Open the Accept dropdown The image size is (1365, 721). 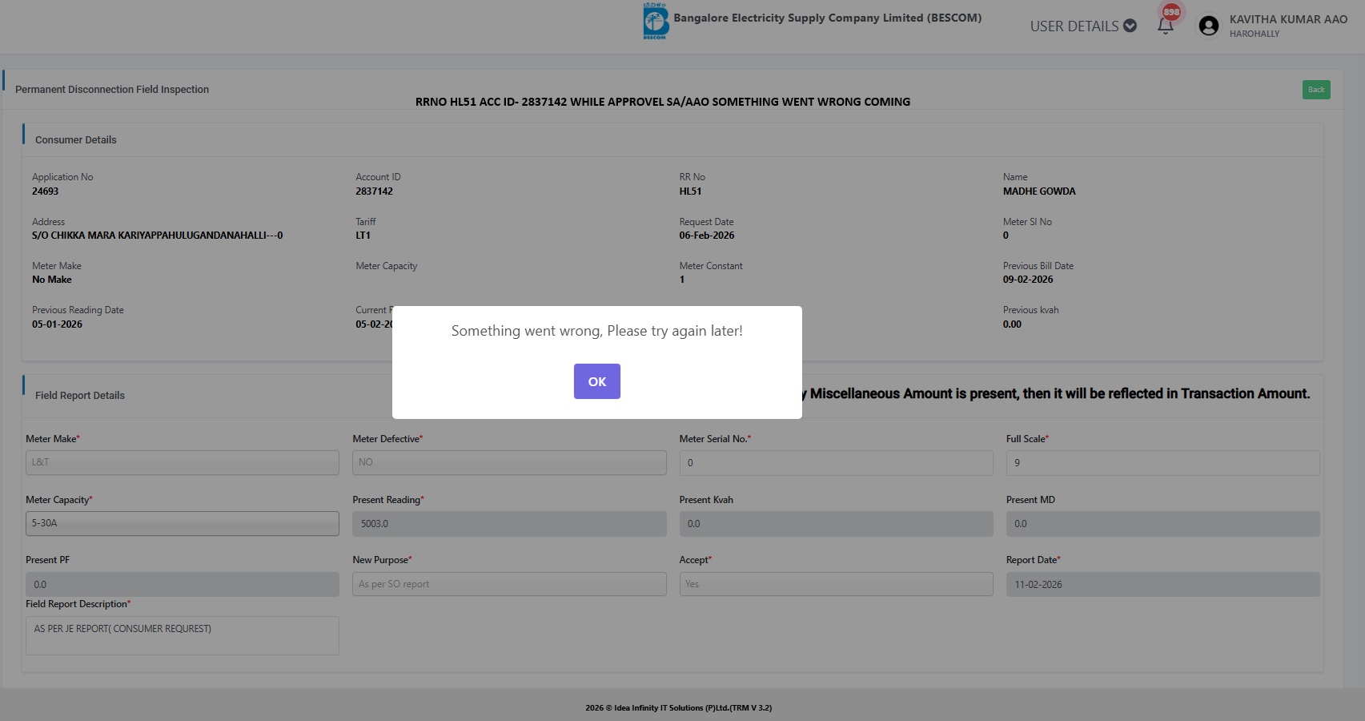(x=836, y=584)
